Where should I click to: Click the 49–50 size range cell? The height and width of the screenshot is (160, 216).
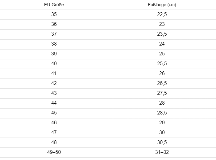(x=54, y=152)
